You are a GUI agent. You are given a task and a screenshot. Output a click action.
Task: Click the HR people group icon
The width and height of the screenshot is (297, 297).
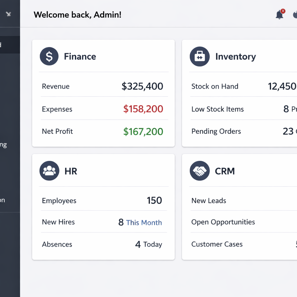(x=49, y=171)
